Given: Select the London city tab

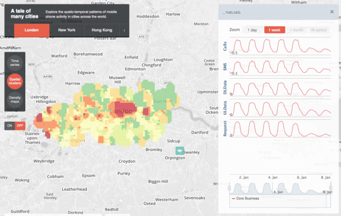Looking at the screenshot, I should (x=32, y=30).
